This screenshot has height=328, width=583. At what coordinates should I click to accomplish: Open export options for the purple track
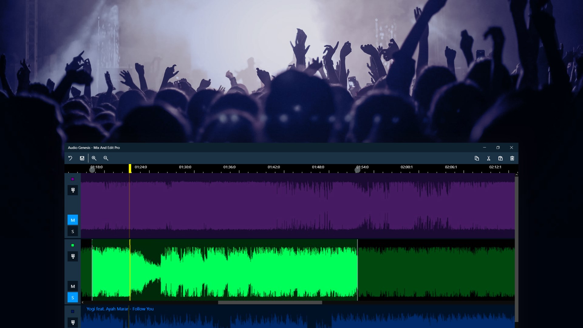pos(73,190)
